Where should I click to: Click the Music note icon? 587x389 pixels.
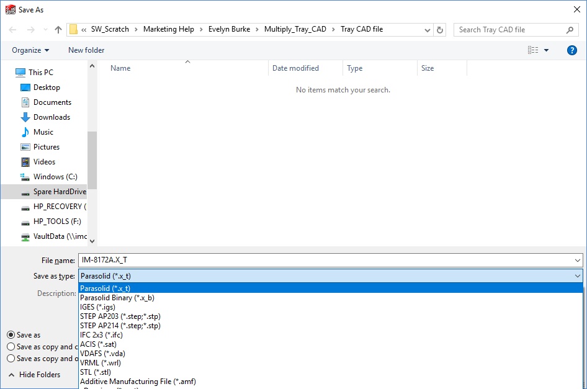pos(25,132)
